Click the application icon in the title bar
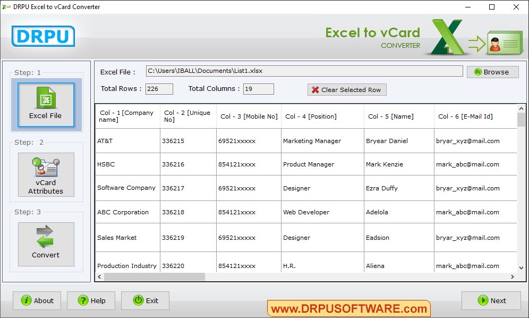The width and height of the screenshot is (529, 318). [x=5, y=7]
